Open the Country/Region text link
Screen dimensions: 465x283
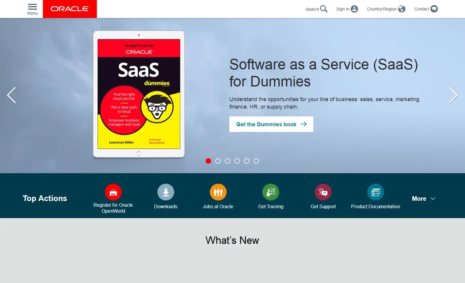tap(382, 9)
